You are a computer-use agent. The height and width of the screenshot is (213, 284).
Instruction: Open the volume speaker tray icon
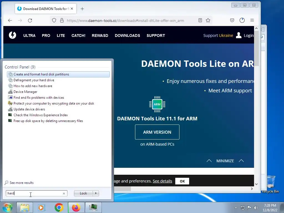point(256,208)
